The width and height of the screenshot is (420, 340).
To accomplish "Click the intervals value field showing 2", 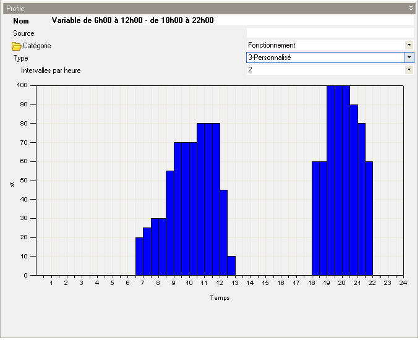I will 325,70.
